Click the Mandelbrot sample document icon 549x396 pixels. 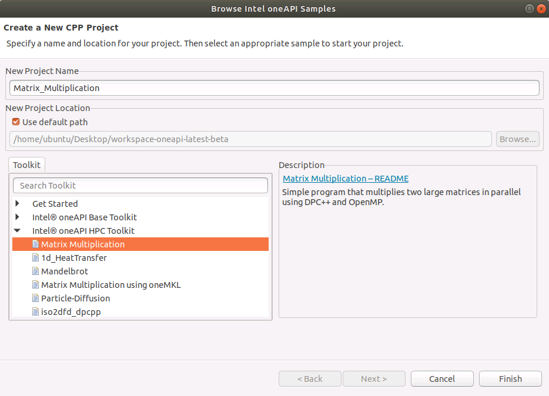(x=35, y=271)
